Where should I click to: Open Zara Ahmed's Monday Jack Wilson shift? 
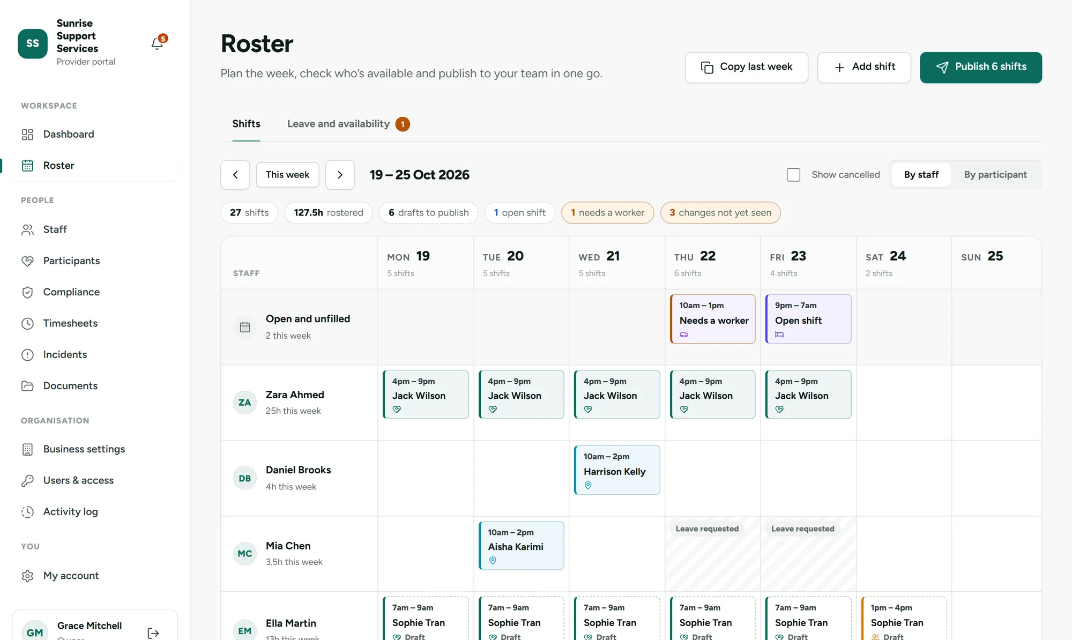426,395
